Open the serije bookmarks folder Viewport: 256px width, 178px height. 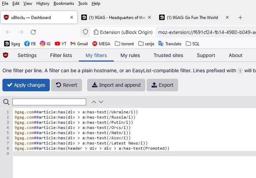point(146,43)
